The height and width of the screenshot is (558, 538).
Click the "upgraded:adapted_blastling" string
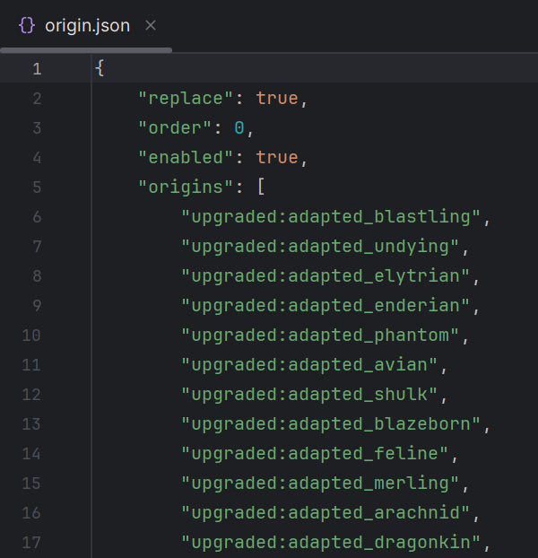[x=332, y=217]
